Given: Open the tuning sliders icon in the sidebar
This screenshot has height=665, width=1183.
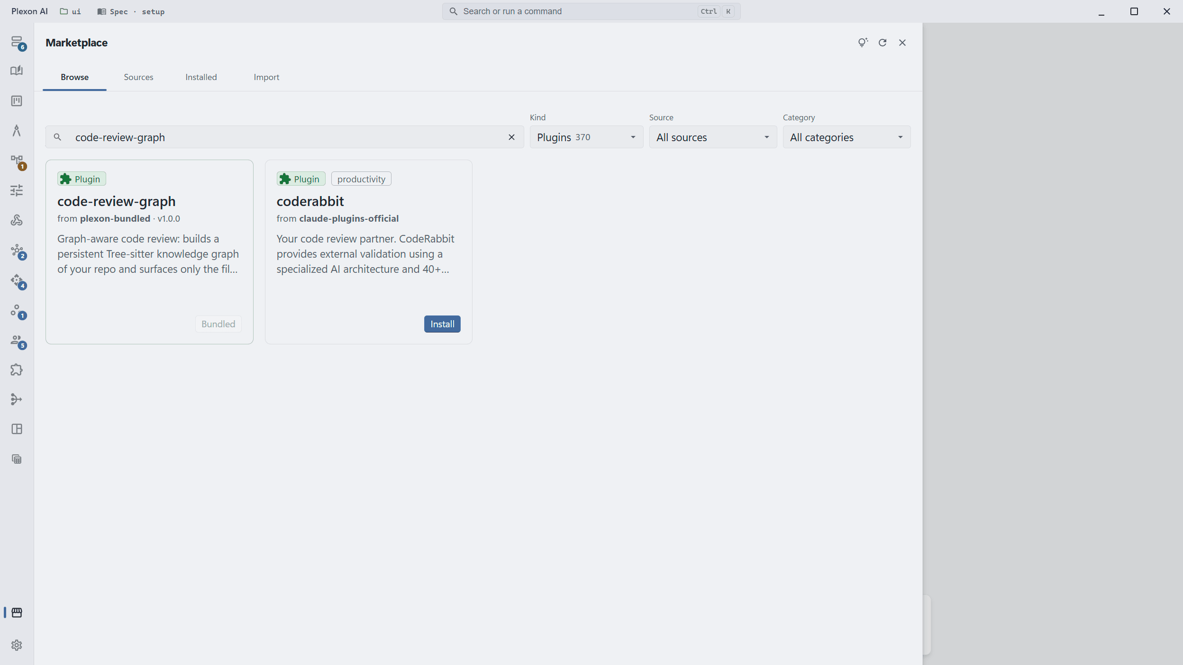Looking at the screenshot, I should (17, 190).
